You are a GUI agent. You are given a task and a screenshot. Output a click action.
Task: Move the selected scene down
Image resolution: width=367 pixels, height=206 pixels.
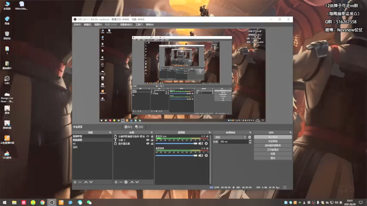click(x=91, y=182)
